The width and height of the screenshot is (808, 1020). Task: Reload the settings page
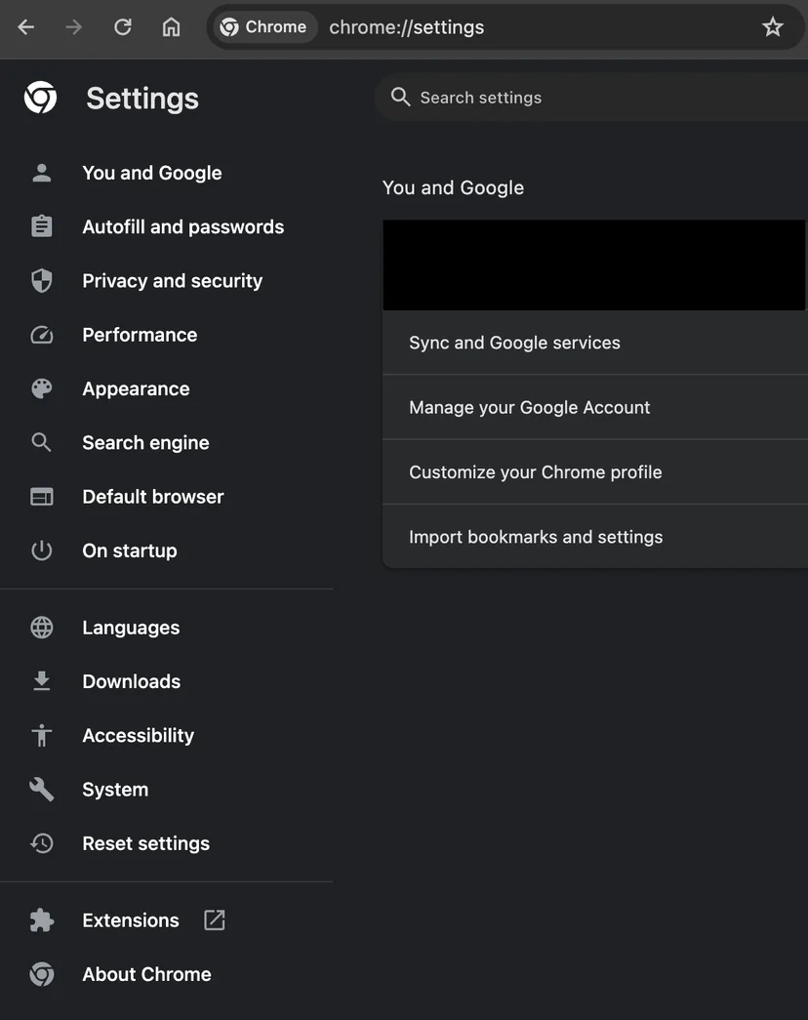click(123, 27)
